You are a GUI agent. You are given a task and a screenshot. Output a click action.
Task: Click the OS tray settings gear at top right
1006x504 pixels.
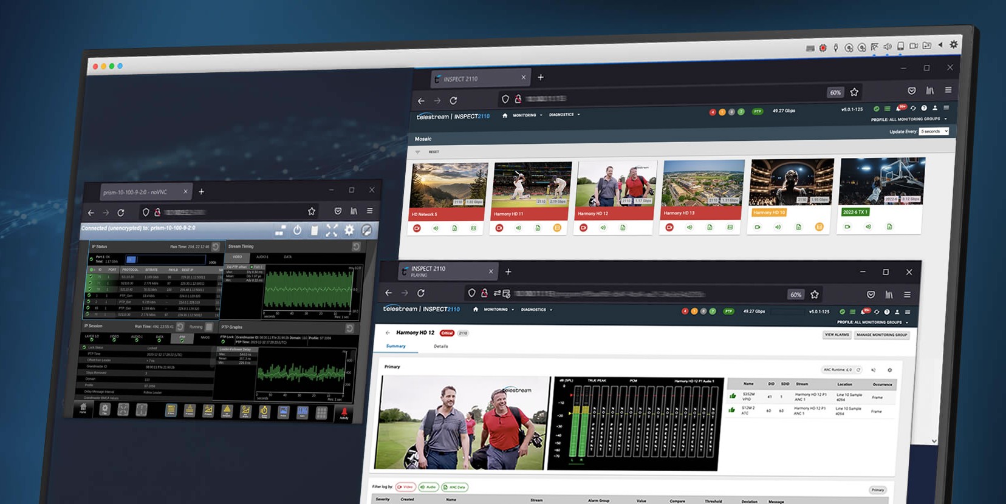point(954,44)
